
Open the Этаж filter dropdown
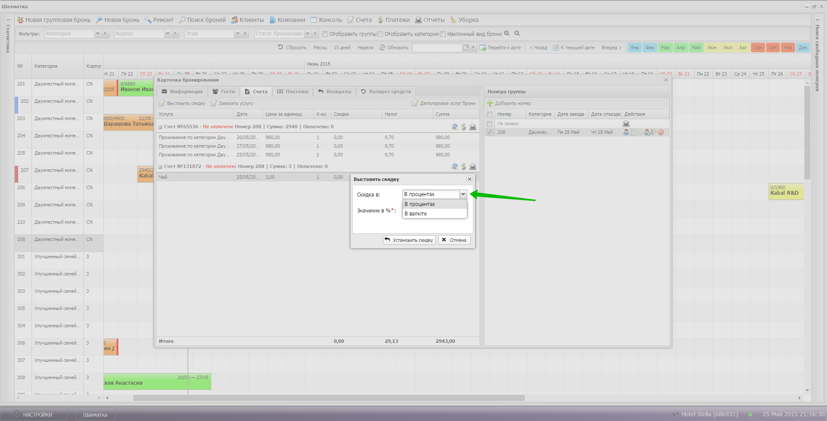(x=237, y=33)
